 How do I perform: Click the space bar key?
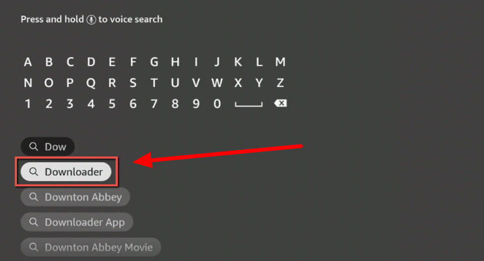[248, 105]
